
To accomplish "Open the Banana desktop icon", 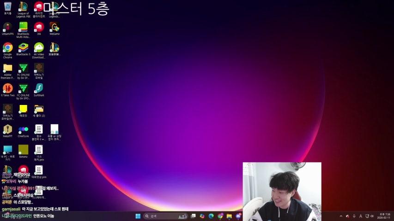I will pos(23,149).
